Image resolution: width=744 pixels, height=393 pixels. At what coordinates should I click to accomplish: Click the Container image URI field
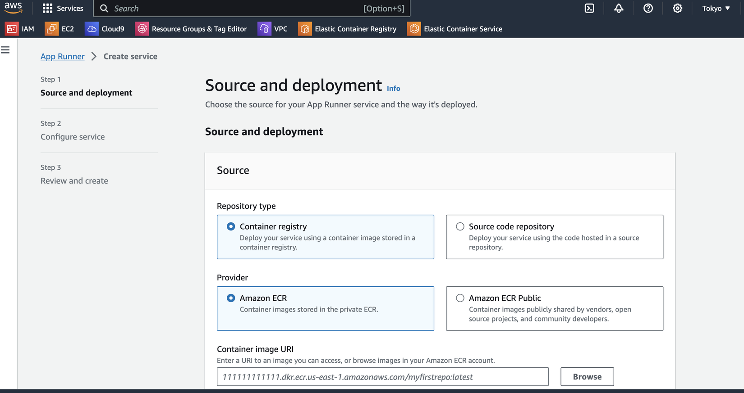tap(382, 377)
